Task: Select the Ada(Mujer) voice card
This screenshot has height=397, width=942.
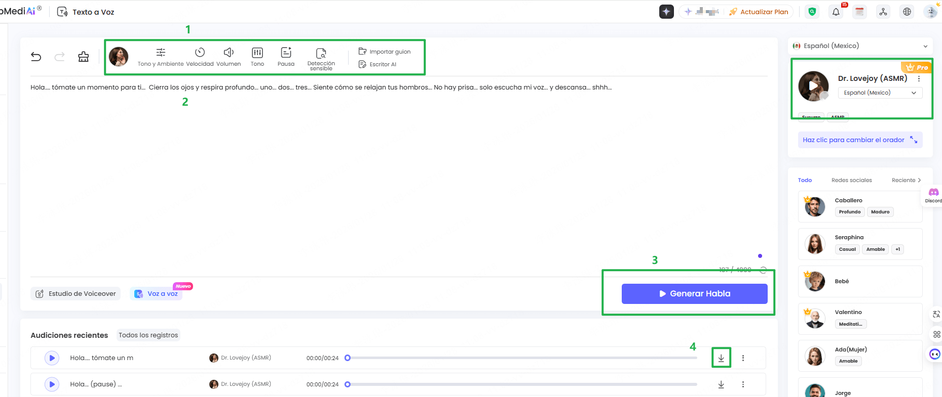Action: [860, 356]
